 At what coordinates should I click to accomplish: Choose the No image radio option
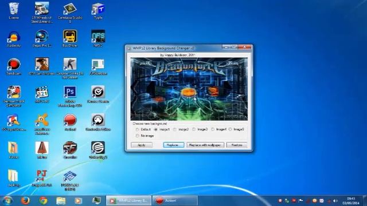[138, 136]
